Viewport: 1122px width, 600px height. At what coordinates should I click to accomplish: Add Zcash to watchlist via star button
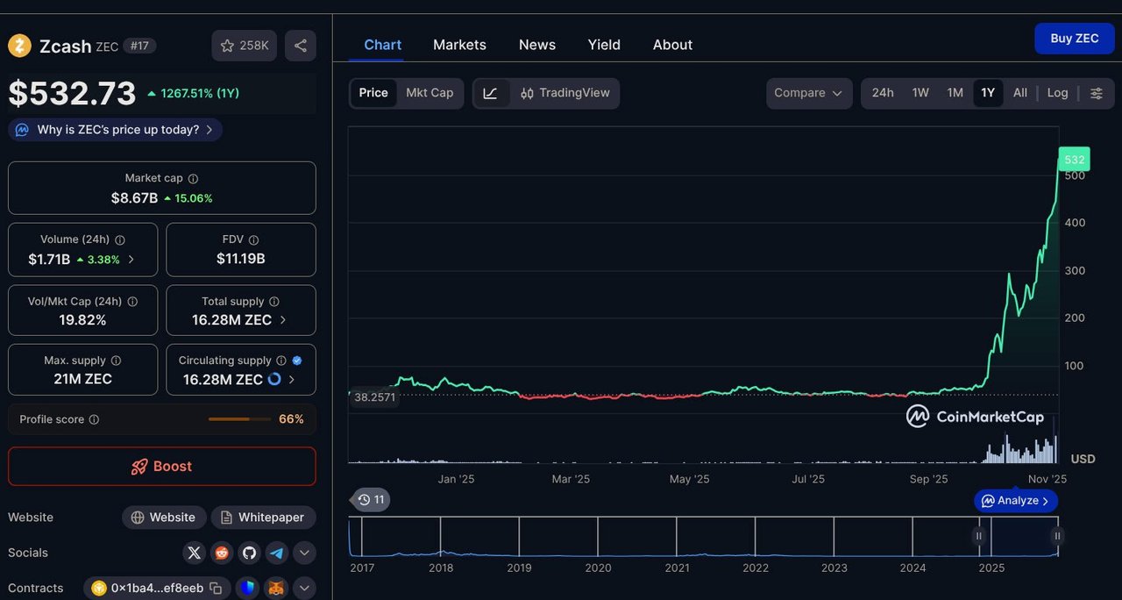pos(245,46)
